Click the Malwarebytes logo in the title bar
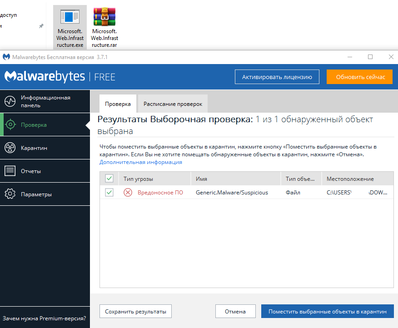The image size is (398, 328). point(6,57)
